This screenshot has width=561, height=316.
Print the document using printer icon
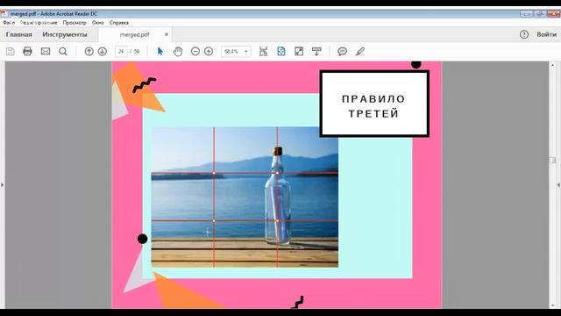click(x=27, y=52)
